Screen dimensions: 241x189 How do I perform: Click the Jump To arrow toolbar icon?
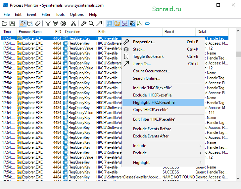(99, 23)
